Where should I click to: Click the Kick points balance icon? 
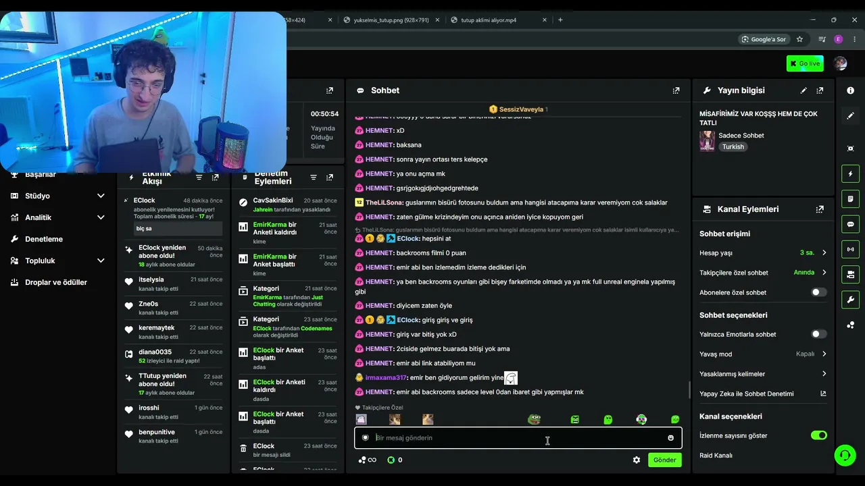click(x=391, y=460)
